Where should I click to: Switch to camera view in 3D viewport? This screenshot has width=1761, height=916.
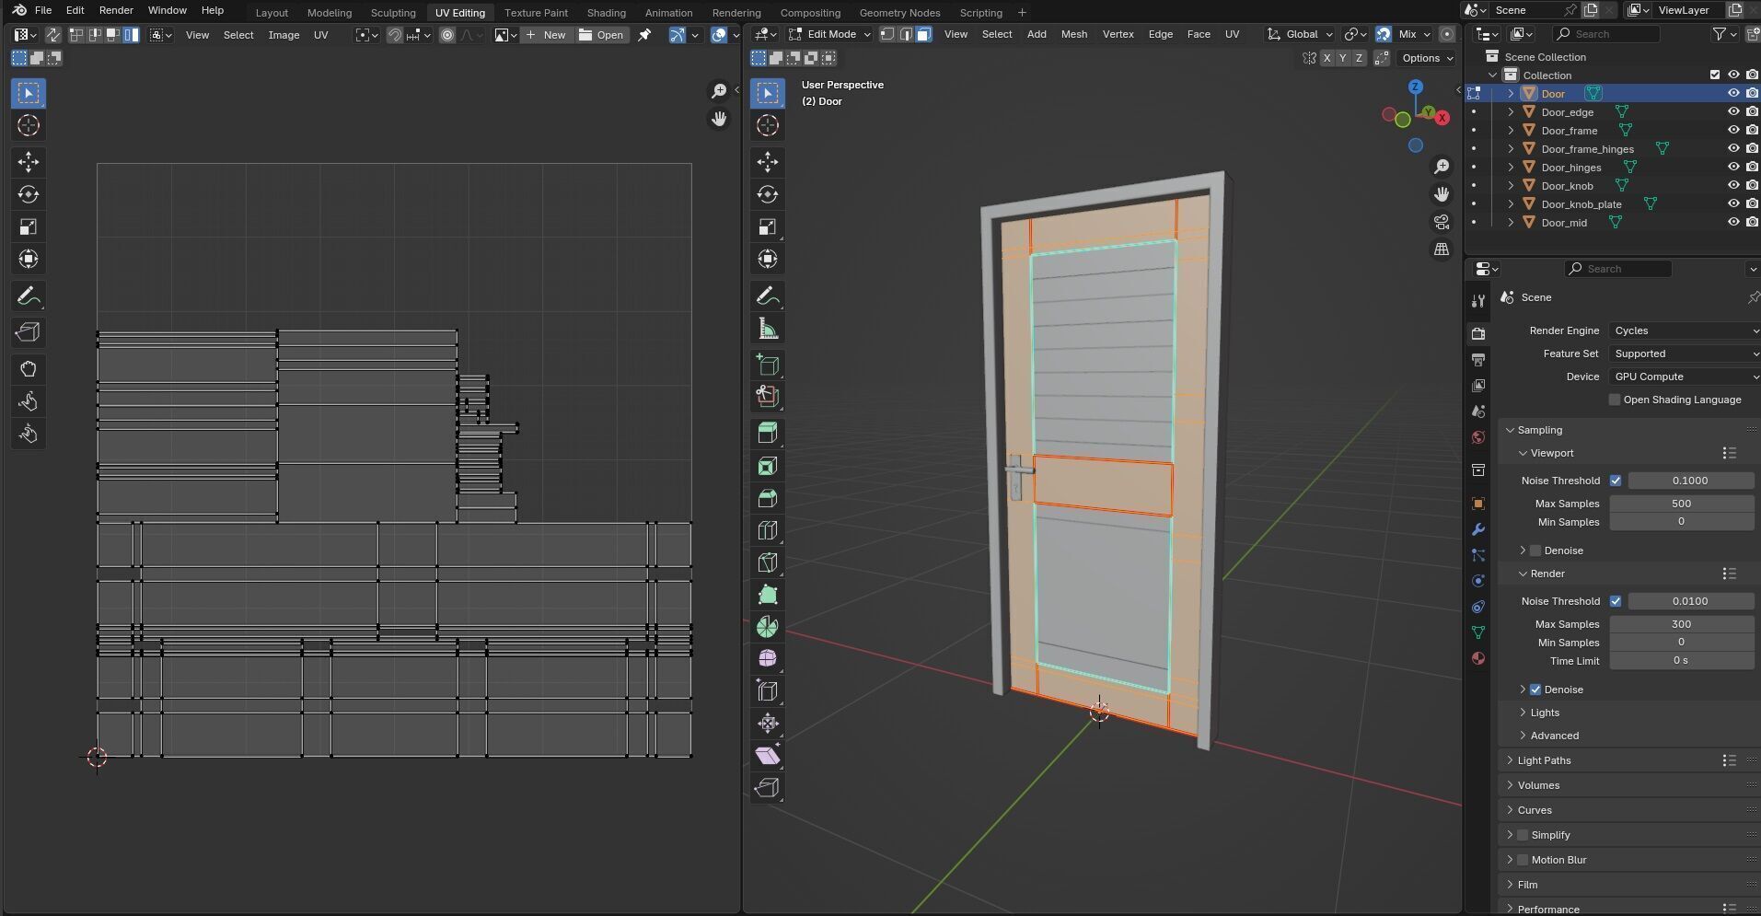[1442, 222]
